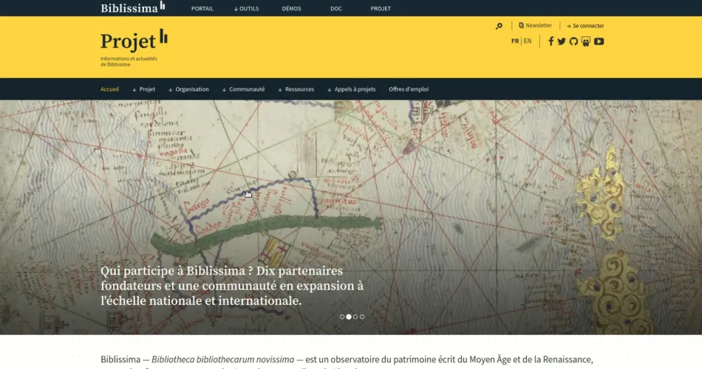Click the Se connecter link
Image resolution: width=702 pixels, height=369 pixels.
pyautogui.click(x=585, y=26)
